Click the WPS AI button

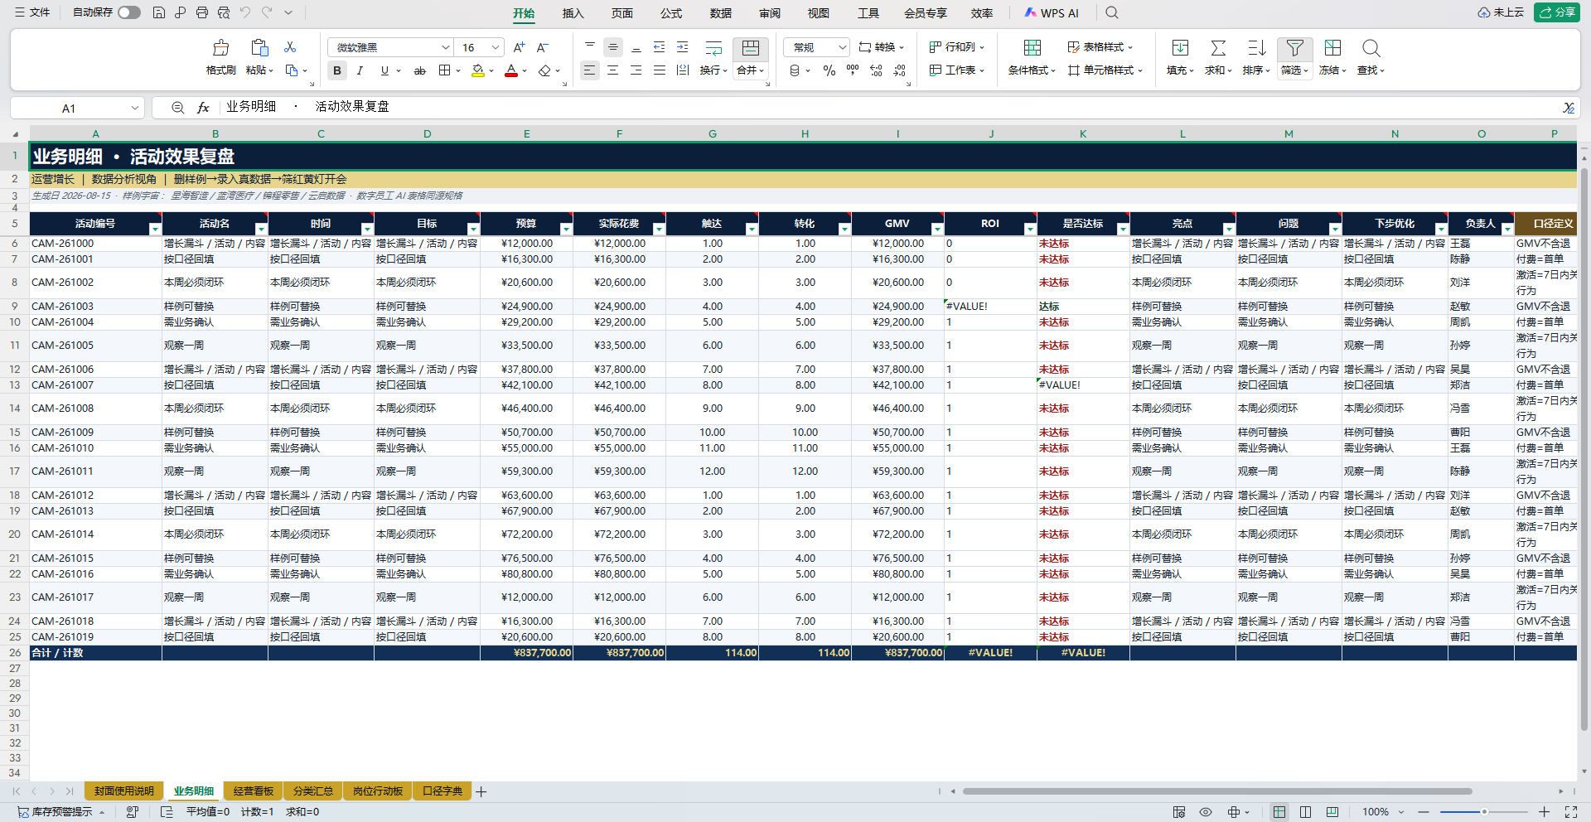1052,13
